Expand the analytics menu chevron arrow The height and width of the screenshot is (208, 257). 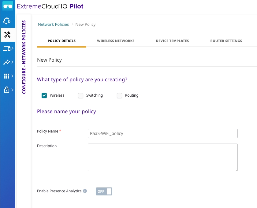pyautogui.click(x=13, y=62)
